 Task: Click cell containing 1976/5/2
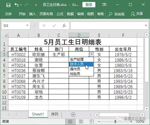pos(123,54)
